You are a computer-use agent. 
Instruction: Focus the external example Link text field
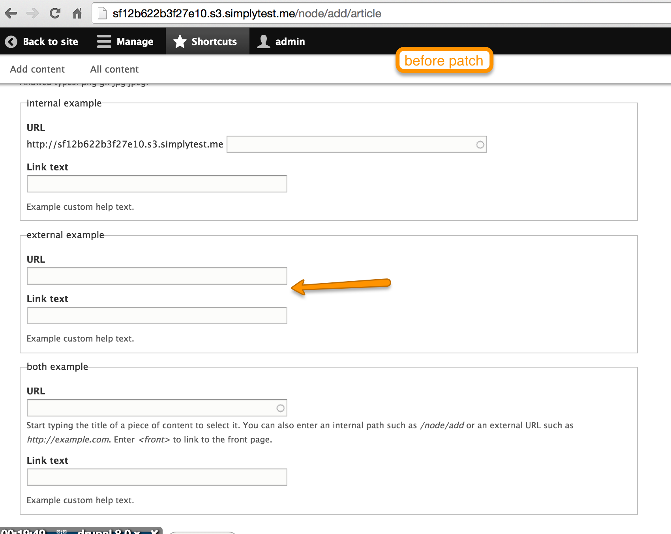pos(157,316)
